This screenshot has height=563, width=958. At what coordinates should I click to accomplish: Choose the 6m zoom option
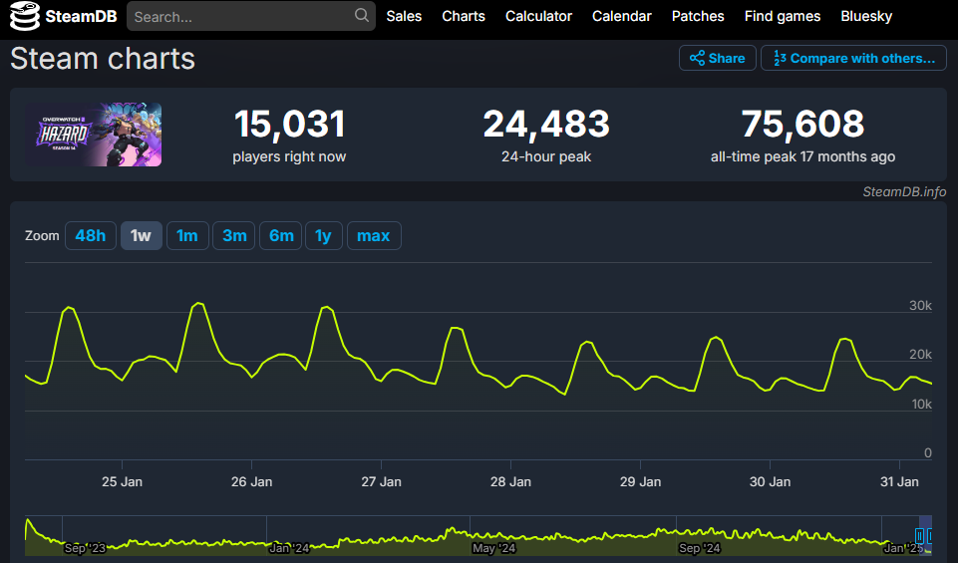pos(281,236)
